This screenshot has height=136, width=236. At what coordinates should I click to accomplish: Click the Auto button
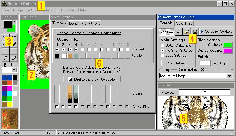178,32
